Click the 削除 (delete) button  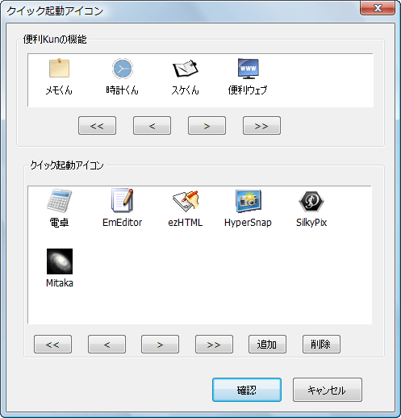321,344
